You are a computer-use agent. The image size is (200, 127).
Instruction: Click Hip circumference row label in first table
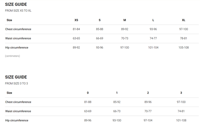17,48
